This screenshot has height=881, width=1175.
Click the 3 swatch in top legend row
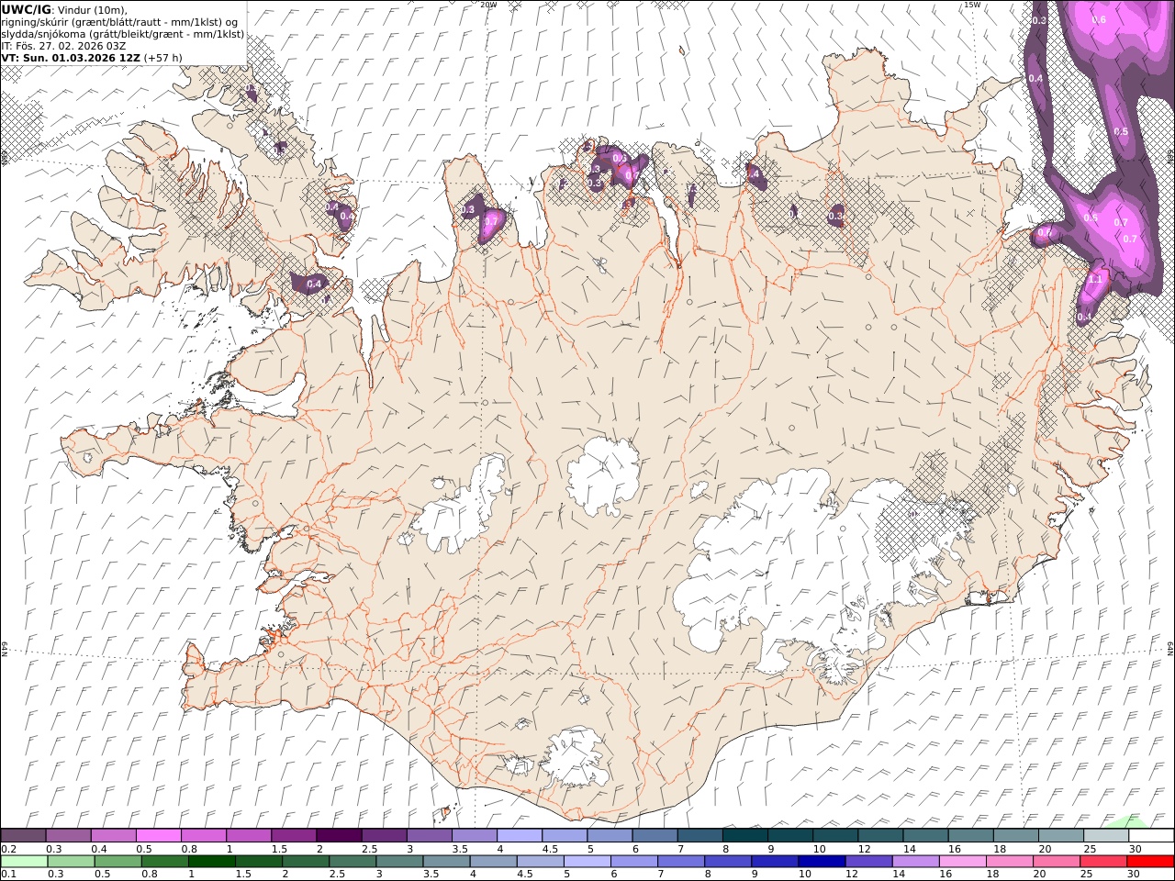point(430,836)
